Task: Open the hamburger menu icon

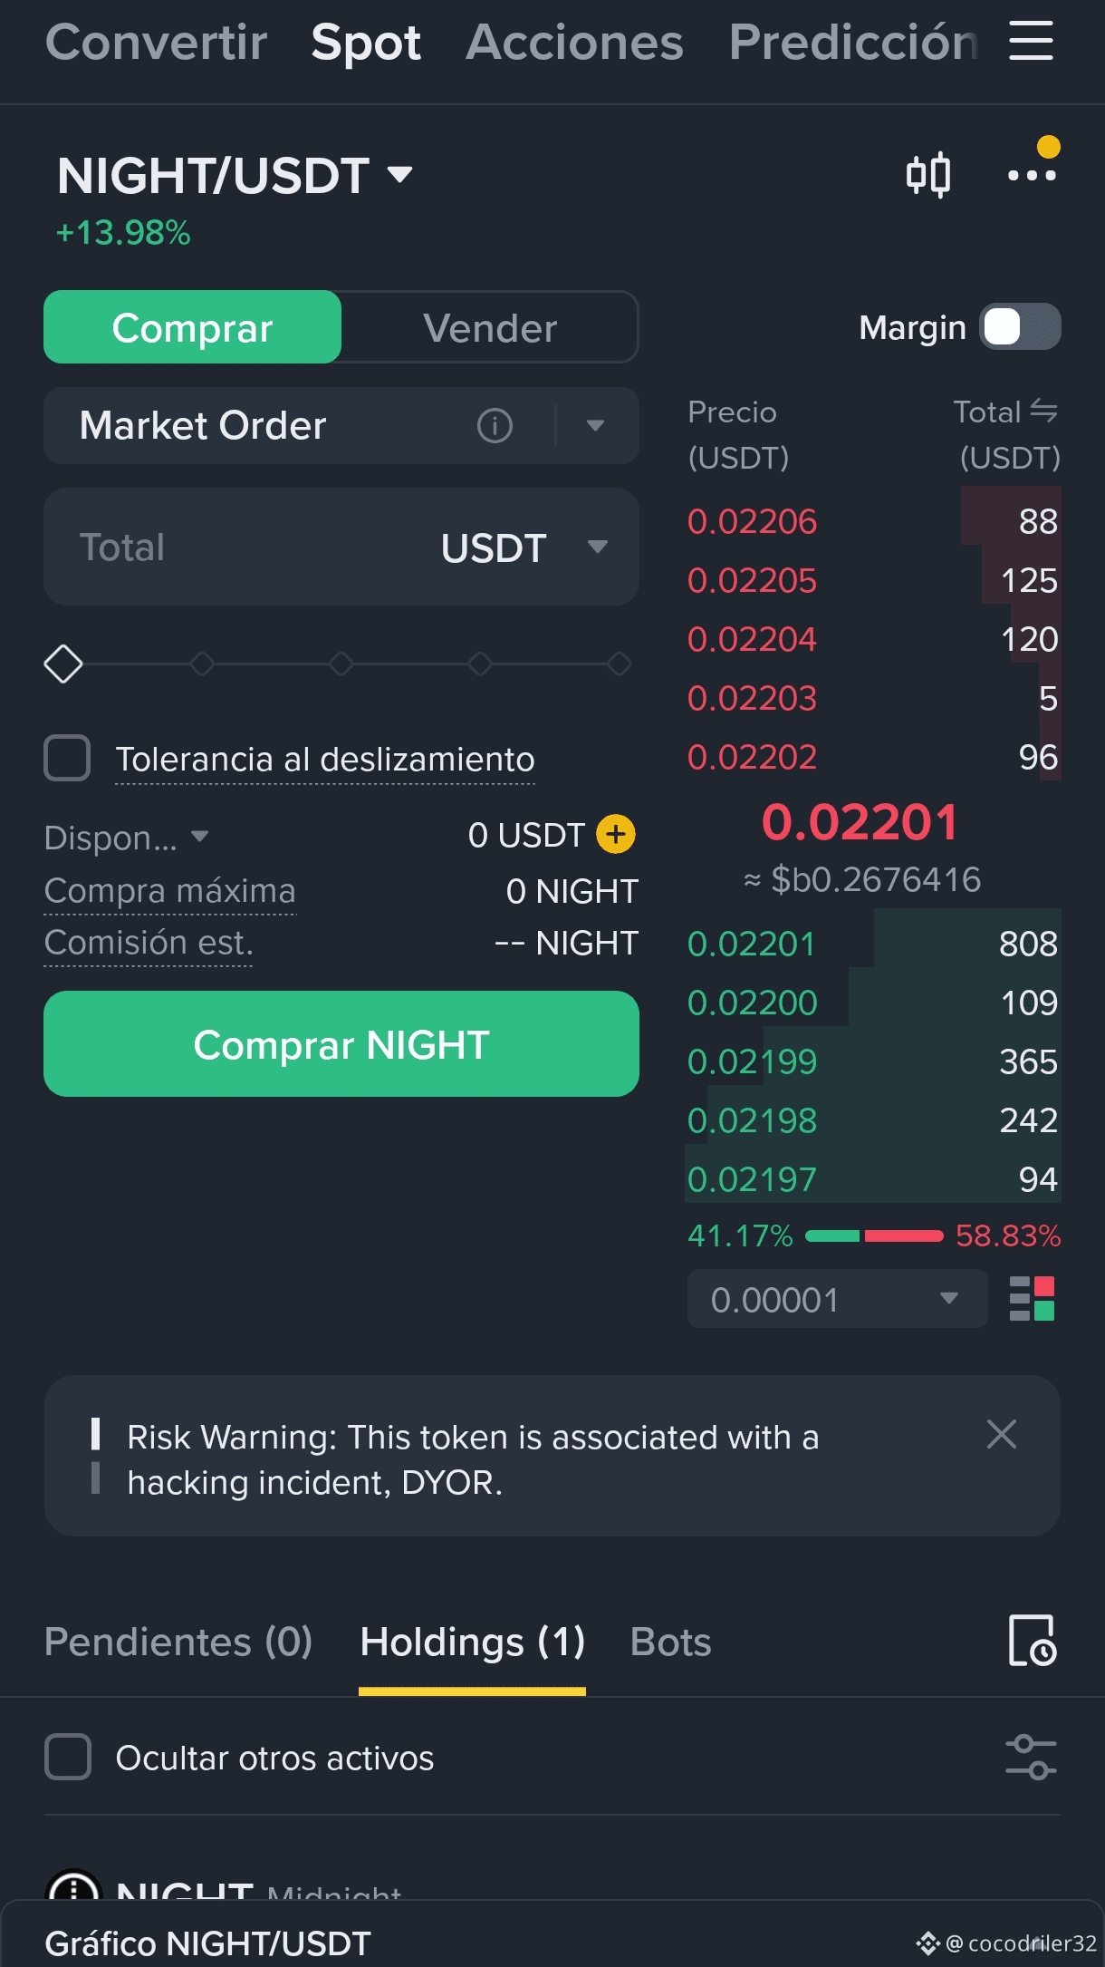Action: coord(1031,42)
